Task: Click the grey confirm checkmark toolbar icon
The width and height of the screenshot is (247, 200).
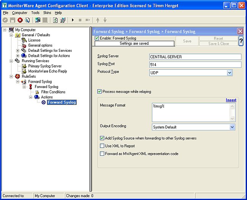Action: coord(5,20)
